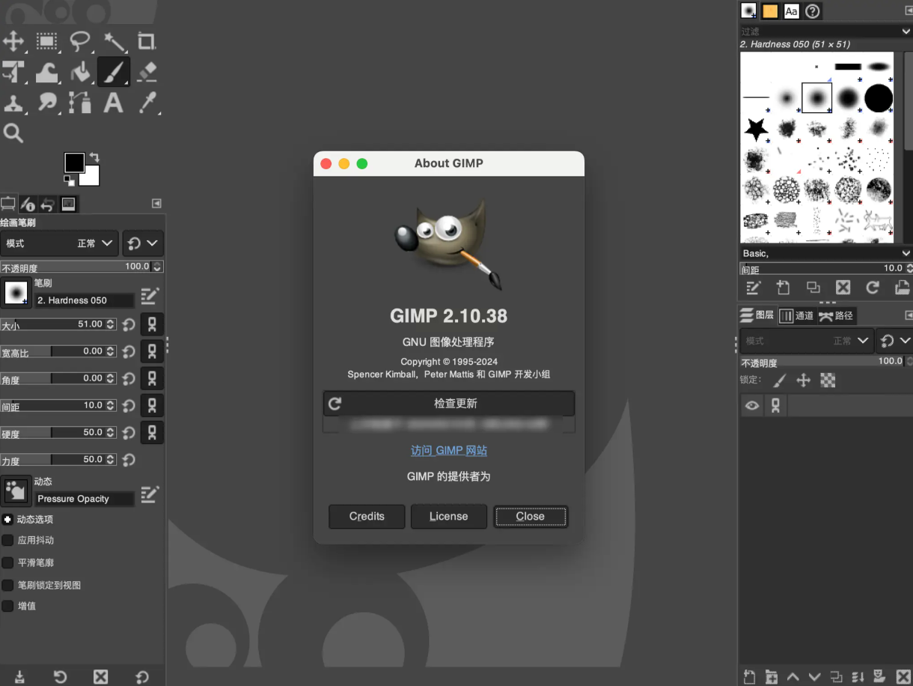Image resolution: width=913 pixels, height=686 pixels.
Task: Toggle the link chain for 大小 size
Action: pyautogui.click(x=152, y=325)
